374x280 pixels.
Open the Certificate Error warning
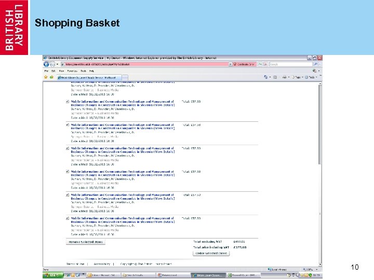[x=244, y=64]
